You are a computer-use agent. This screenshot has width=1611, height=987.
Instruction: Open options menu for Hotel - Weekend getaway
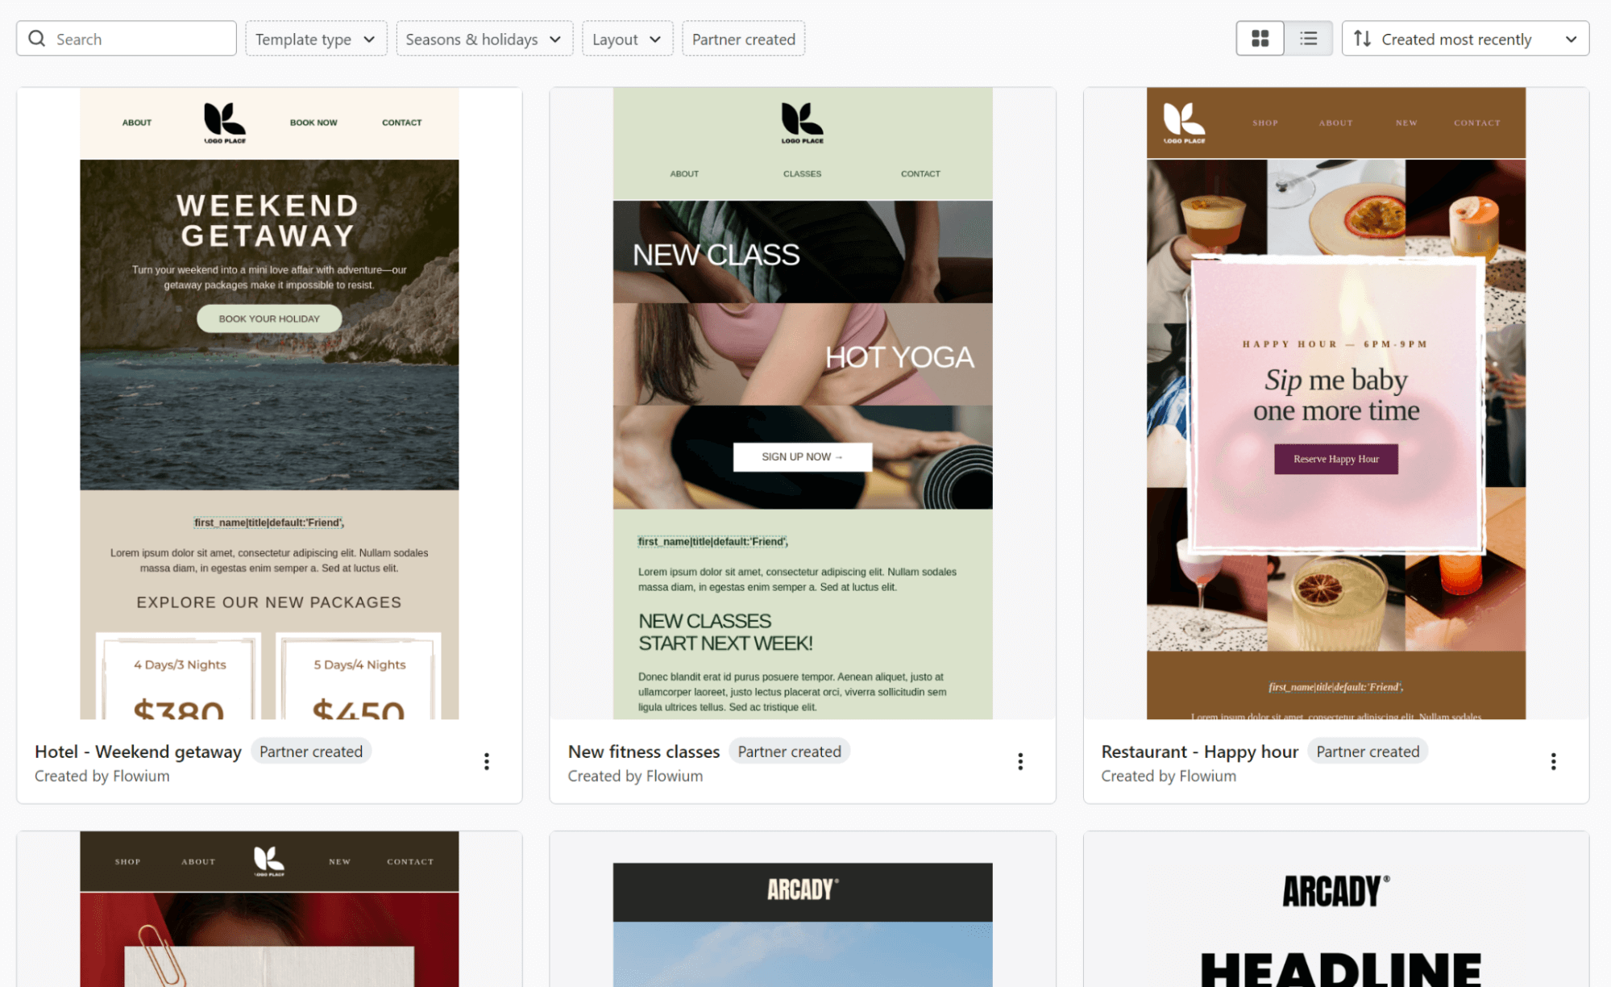coord(487,761)
